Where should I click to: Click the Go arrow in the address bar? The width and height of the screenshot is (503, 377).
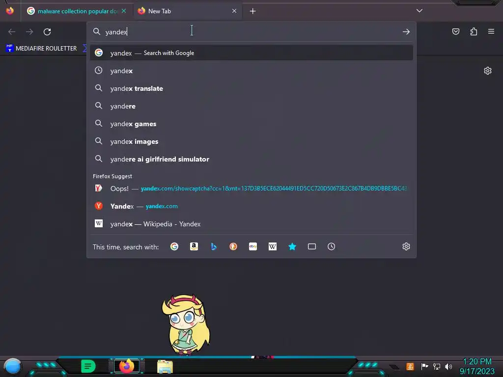(406, 32)
